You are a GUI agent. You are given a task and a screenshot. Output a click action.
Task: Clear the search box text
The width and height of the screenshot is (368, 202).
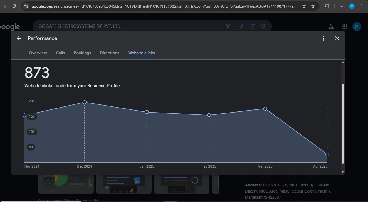(228, 26)
